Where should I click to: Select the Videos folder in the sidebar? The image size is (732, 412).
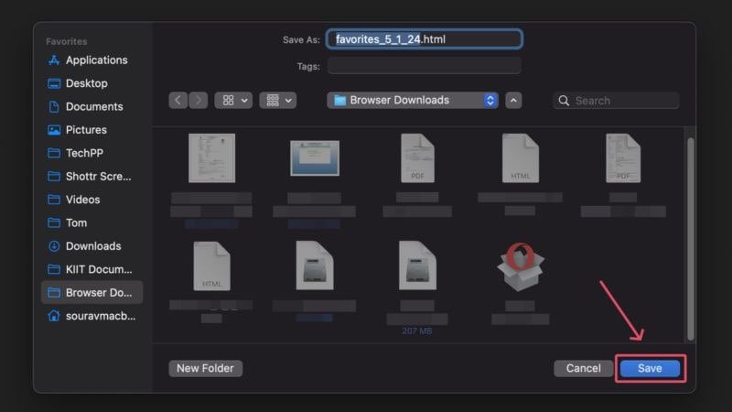pyautogui.click(x=91, y=200)
